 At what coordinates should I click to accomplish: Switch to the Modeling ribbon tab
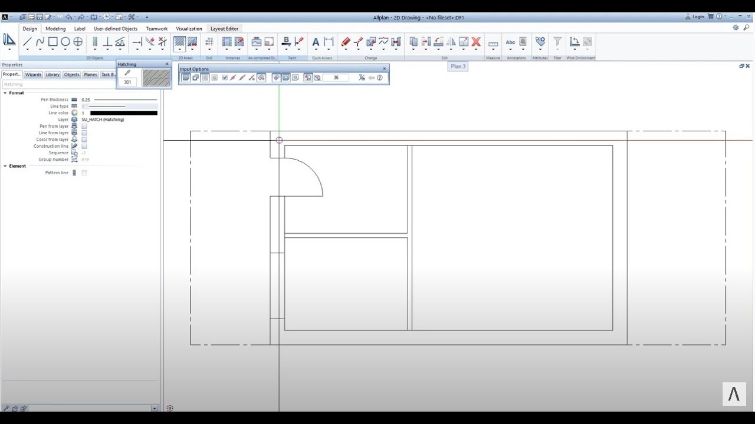[x=55, y=28]
